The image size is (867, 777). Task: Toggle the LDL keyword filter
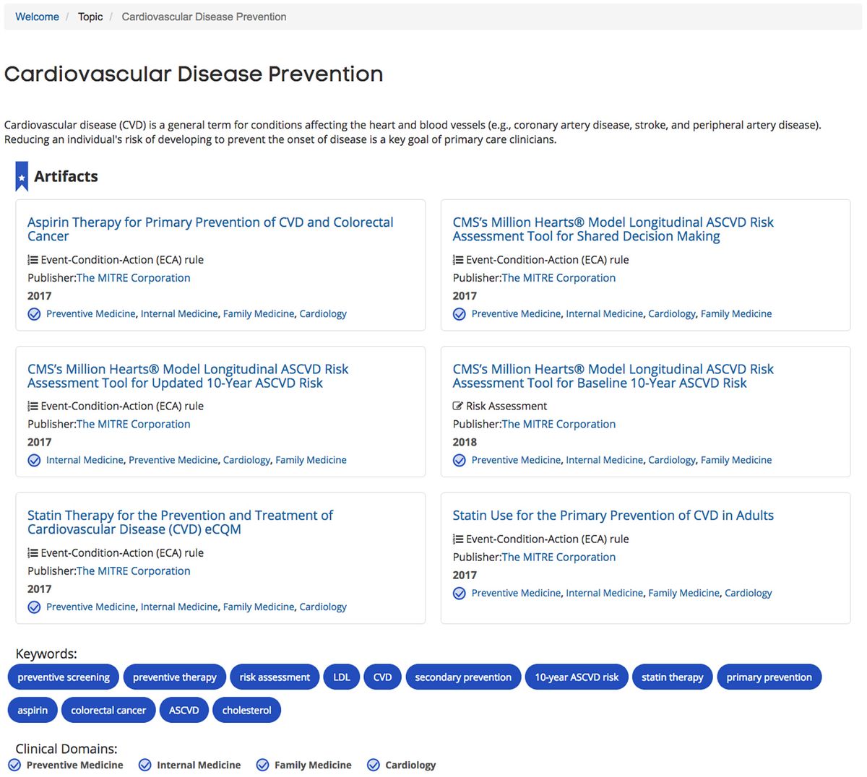(x=341, y=677)
